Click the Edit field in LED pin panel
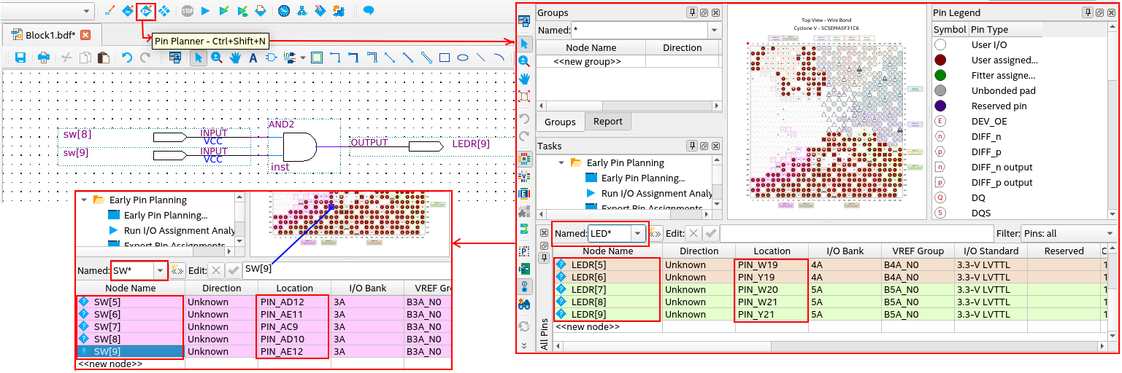This screenshot has width=1122, height=373. (x=856, y=233)
